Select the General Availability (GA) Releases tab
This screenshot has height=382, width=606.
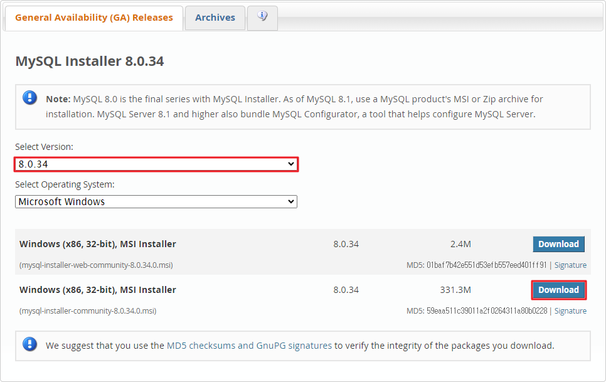pyautogui.click(x=93, y=18)
